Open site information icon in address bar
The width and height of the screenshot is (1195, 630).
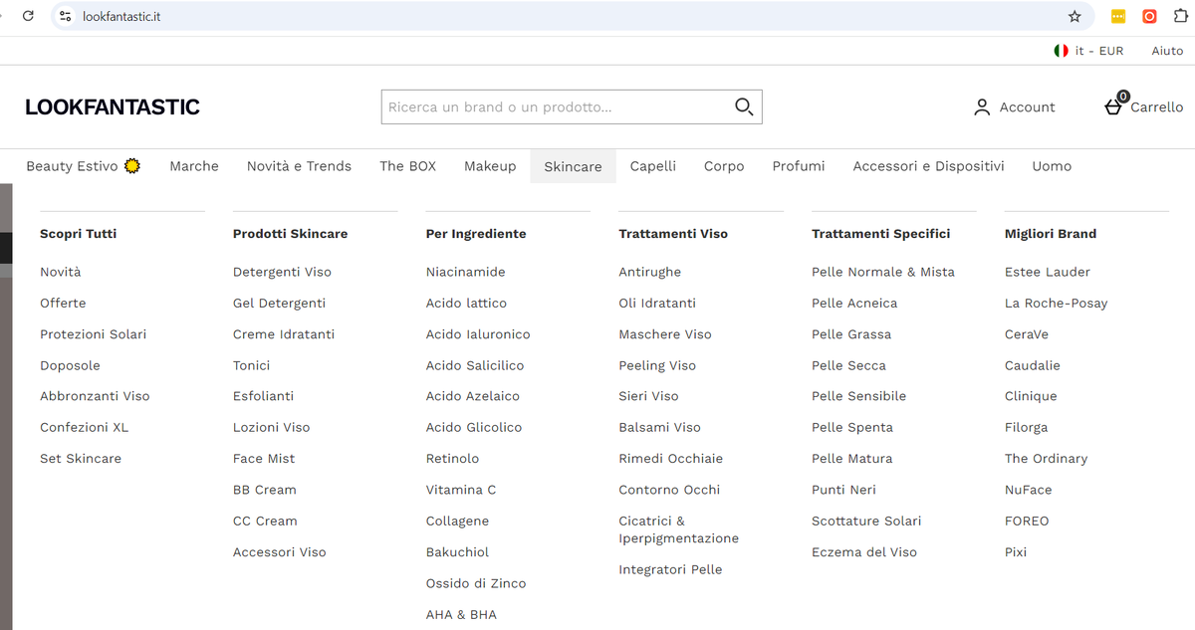click(66, 16)
